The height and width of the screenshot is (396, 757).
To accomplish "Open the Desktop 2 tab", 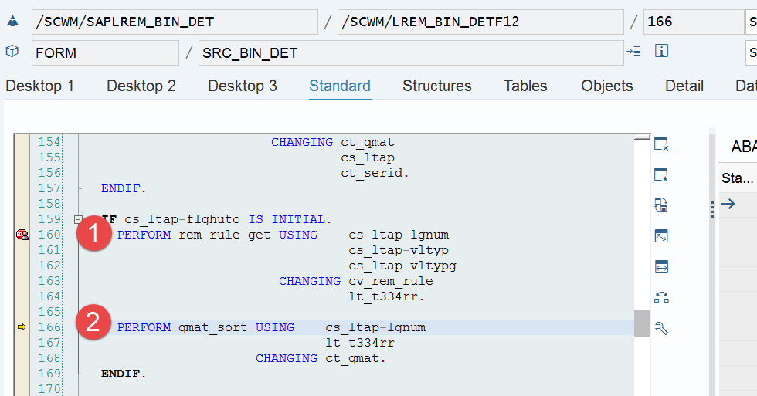I will click(x=141, y=86).
